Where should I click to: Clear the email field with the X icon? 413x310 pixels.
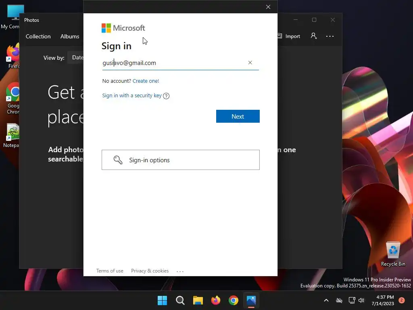250,63
